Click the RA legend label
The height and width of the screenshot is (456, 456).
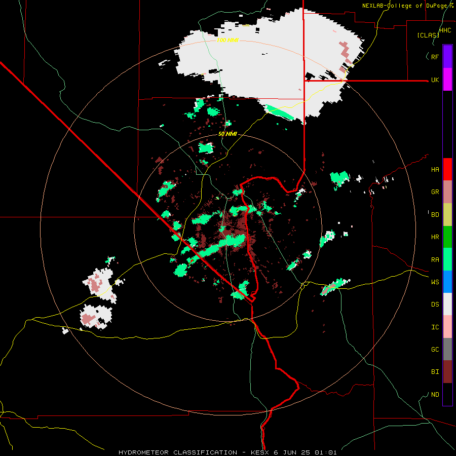[435, 260]
